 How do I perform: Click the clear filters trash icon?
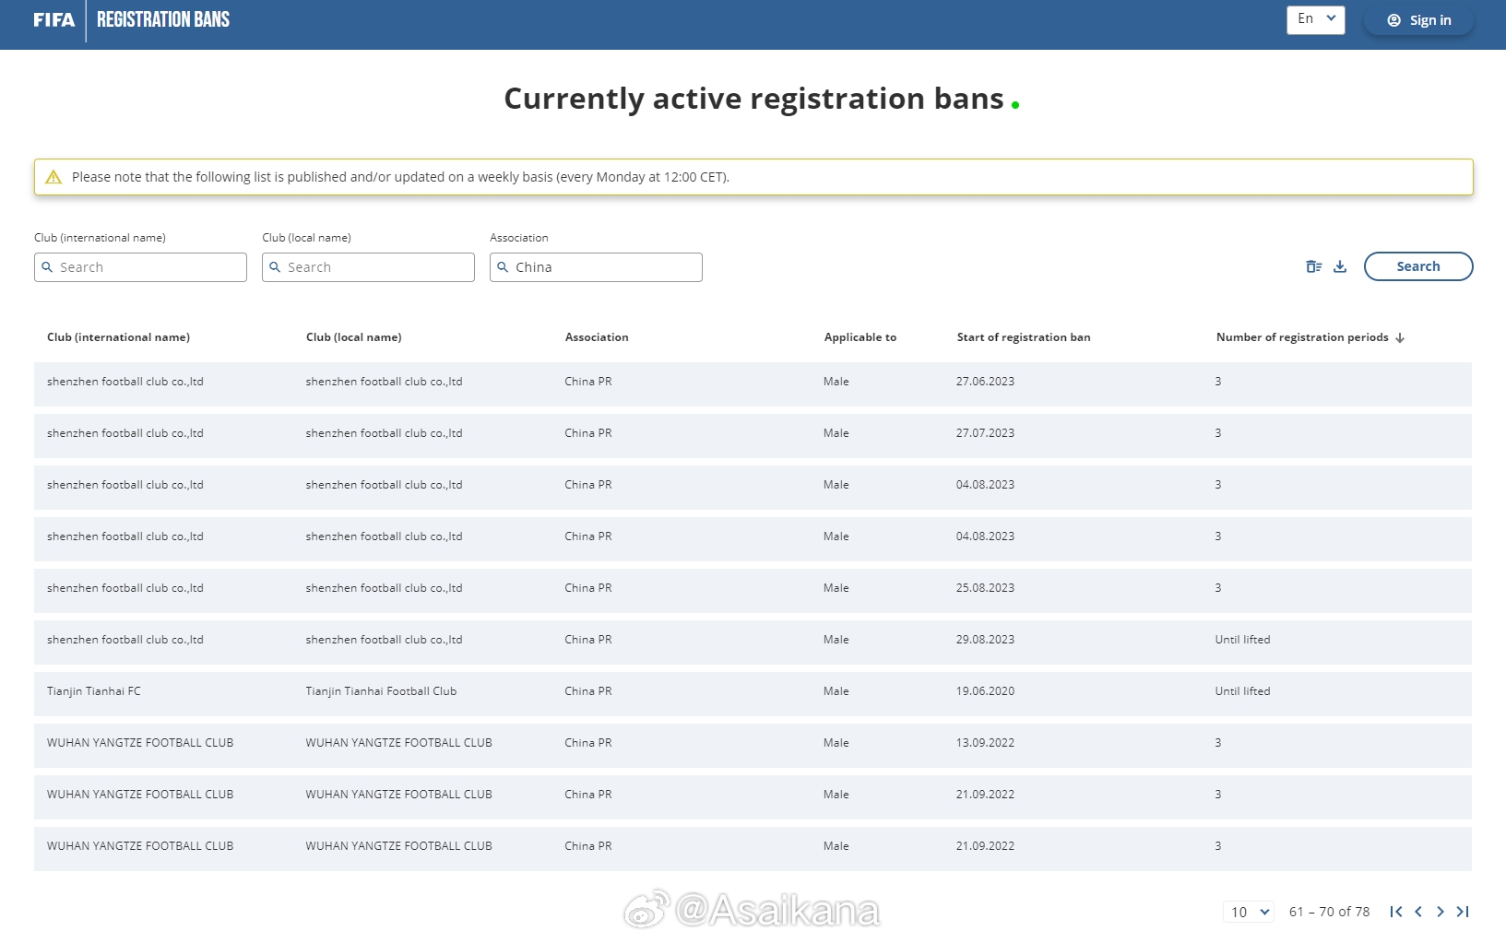[1313, 266]
